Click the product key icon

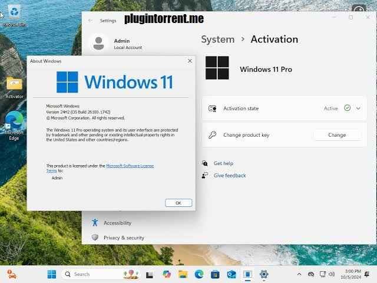point(212,135)
